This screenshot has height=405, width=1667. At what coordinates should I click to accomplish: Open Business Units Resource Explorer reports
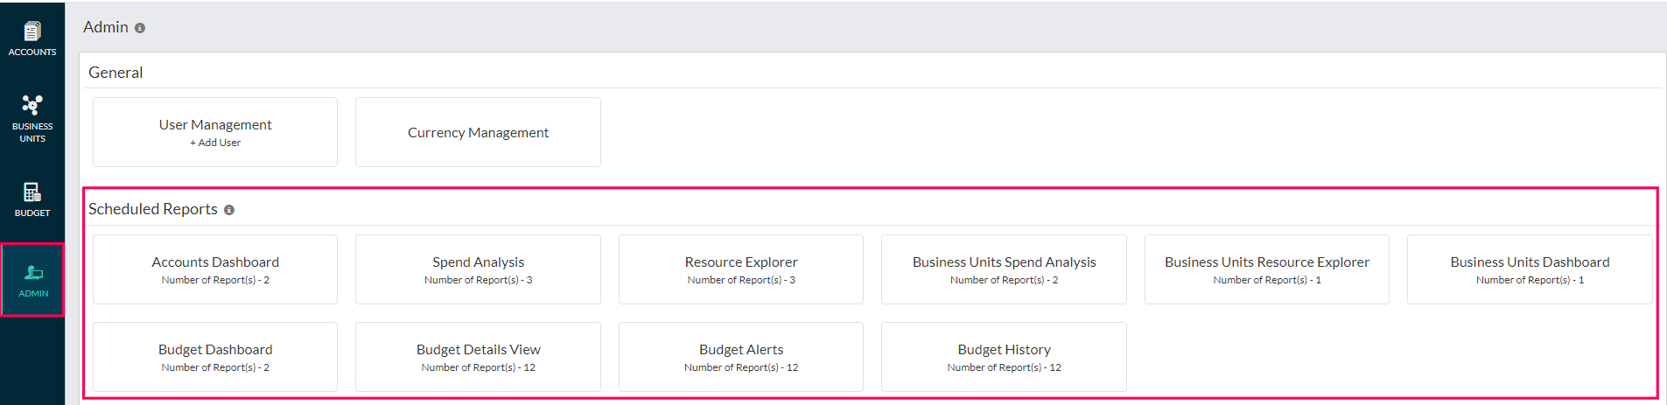point(1267,269)
